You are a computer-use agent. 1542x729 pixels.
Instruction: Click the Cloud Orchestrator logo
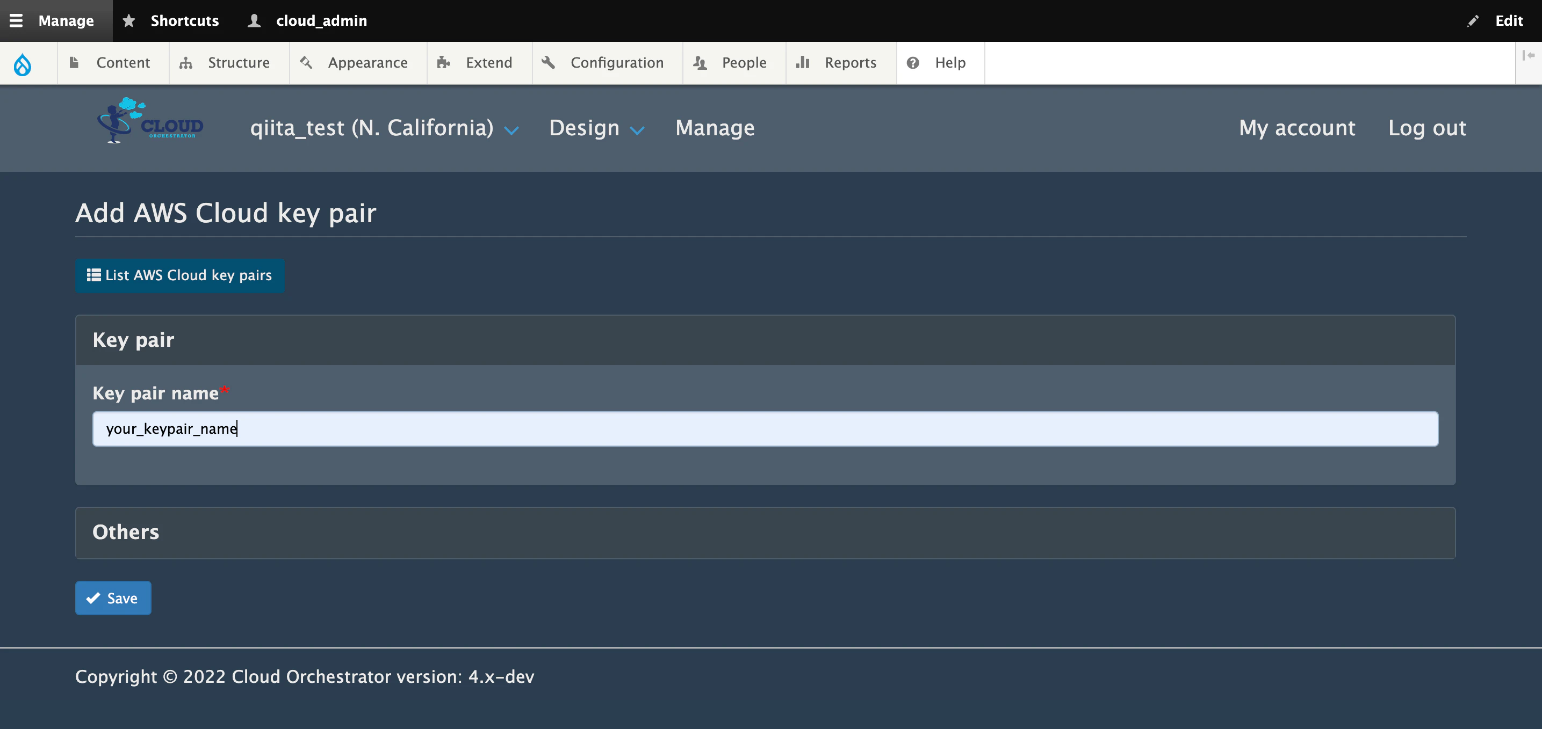pos(150,120)
